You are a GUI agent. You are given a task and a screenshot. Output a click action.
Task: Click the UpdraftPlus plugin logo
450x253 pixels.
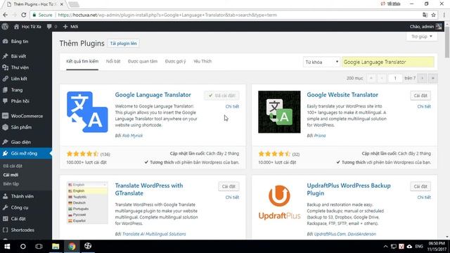279,202
